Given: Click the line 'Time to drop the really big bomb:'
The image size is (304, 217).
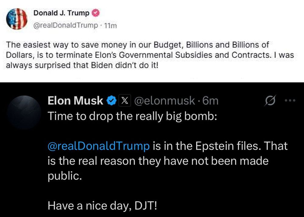Looking at the screenshot, I should click(132, 117).
